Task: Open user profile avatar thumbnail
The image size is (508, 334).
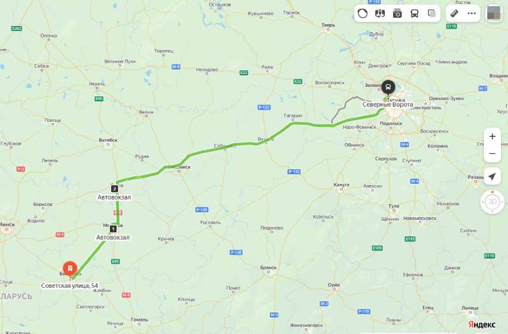Action: pos(494,13)
